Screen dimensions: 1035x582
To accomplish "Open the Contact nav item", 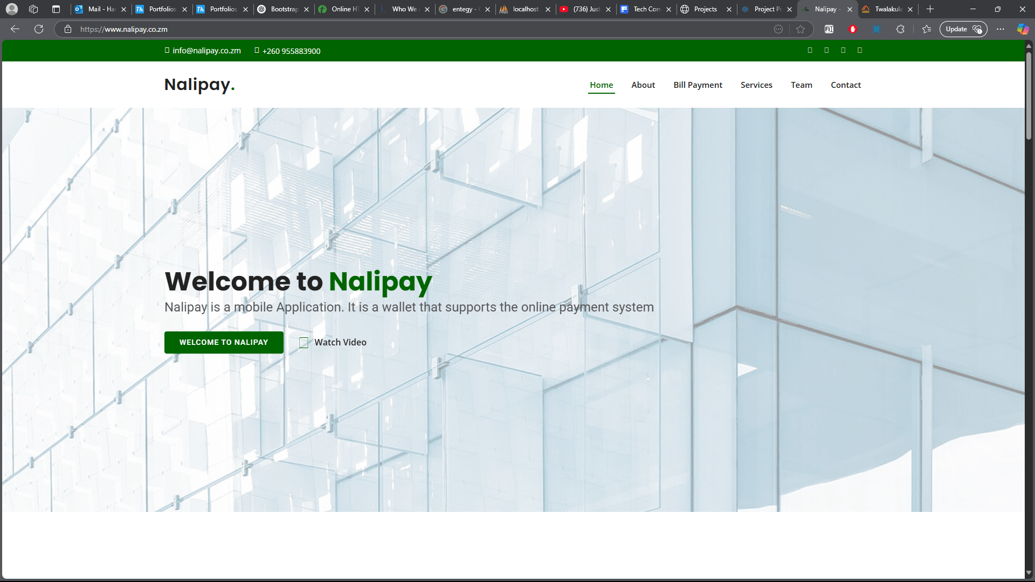I will (x=846, y=85).
